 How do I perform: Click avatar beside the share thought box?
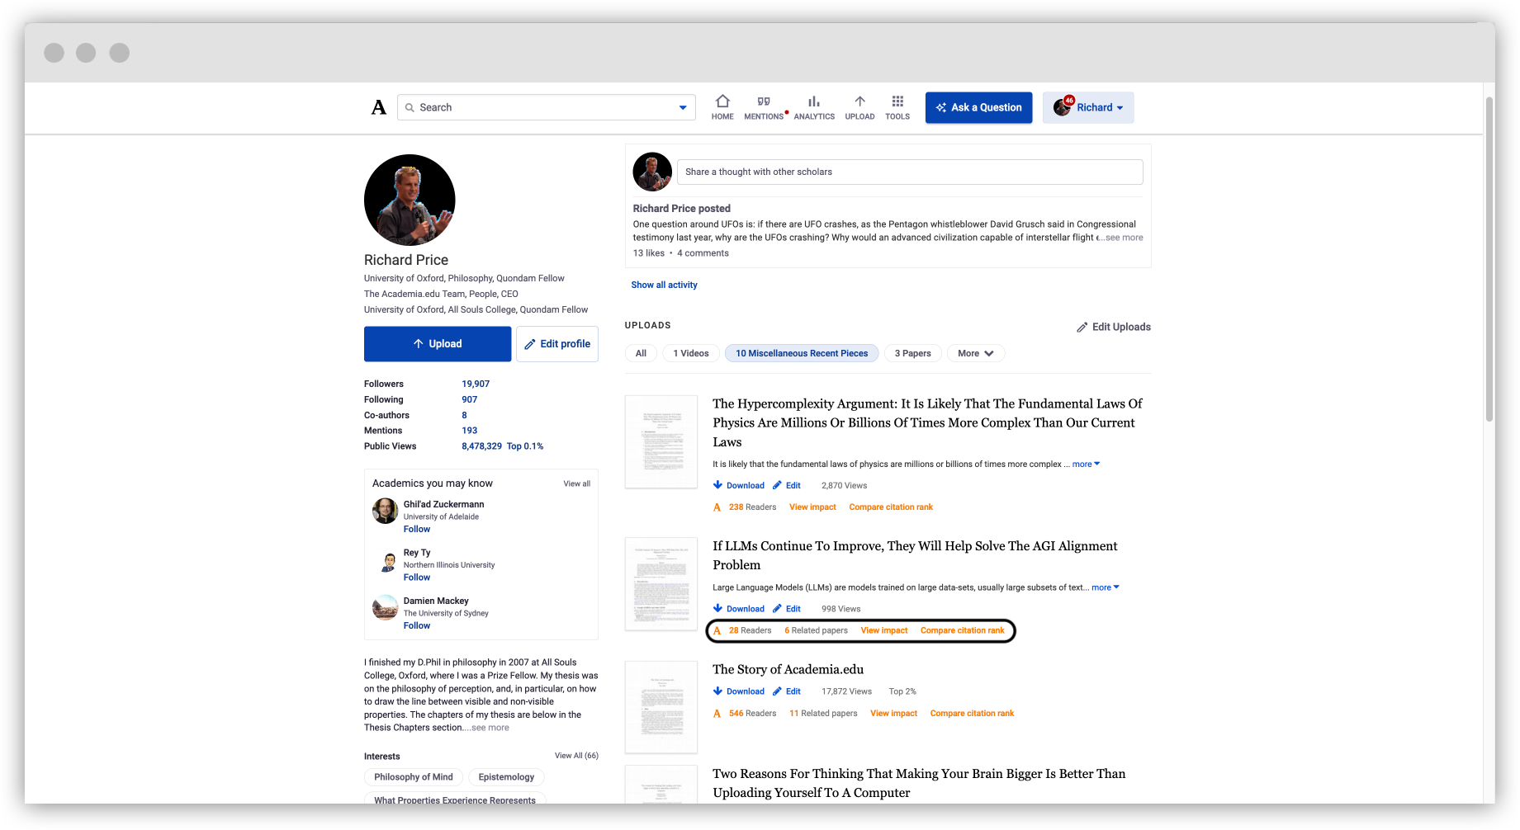[652, 172]
